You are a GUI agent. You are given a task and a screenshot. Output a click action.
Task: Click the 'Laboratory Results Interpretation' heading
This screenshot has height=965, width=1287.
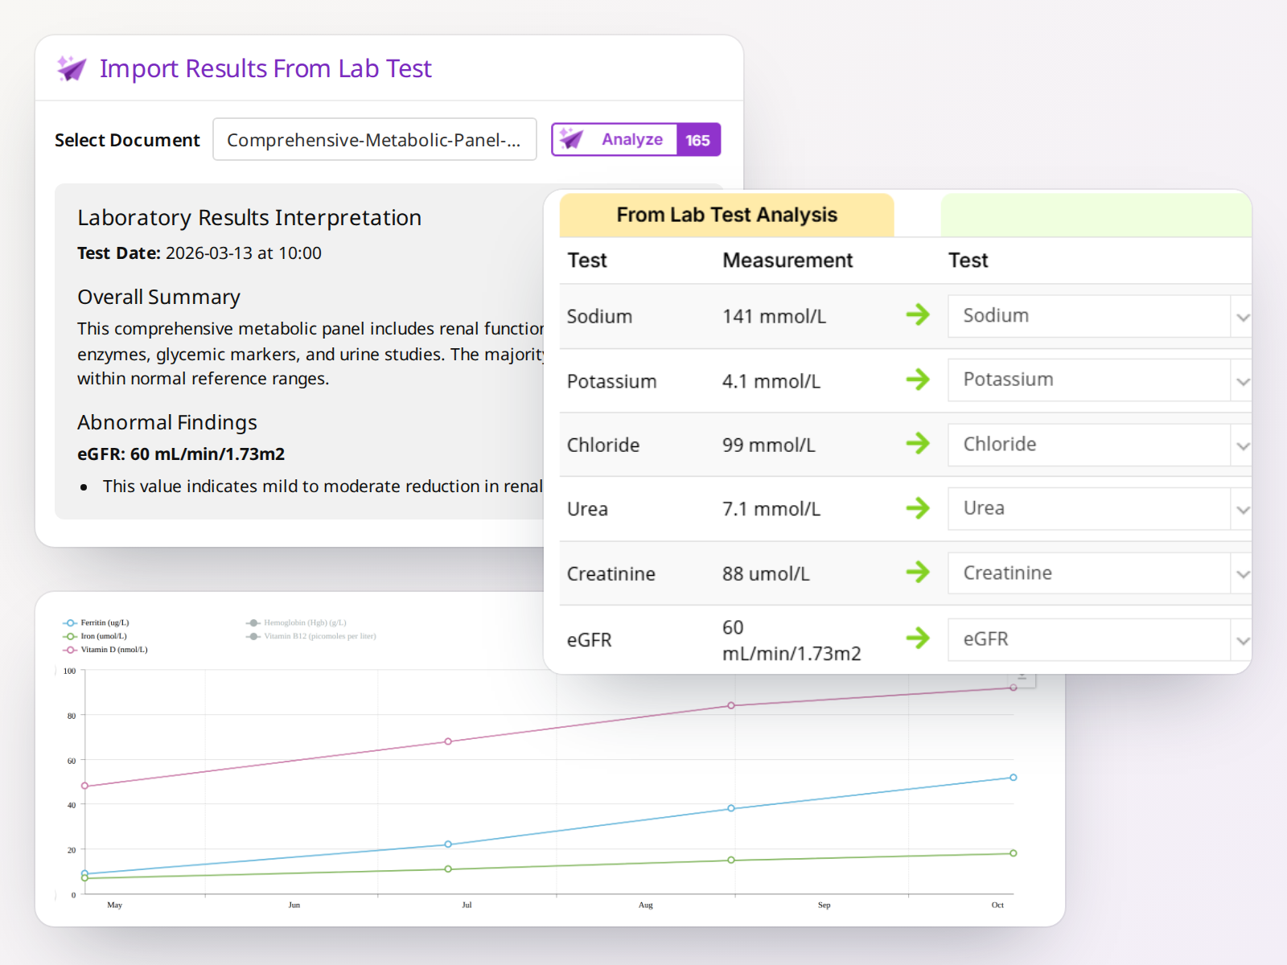(249, 217)
